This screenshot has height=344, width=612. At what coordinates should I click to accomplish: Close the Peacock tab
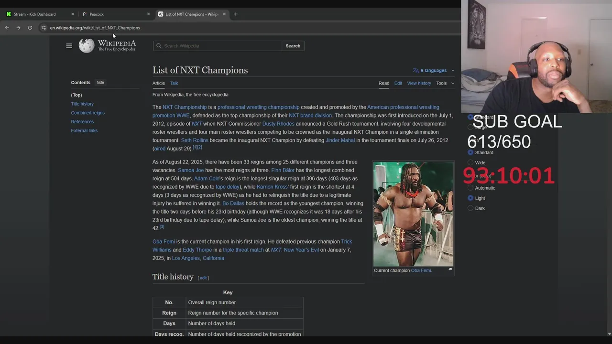(148, 14)
